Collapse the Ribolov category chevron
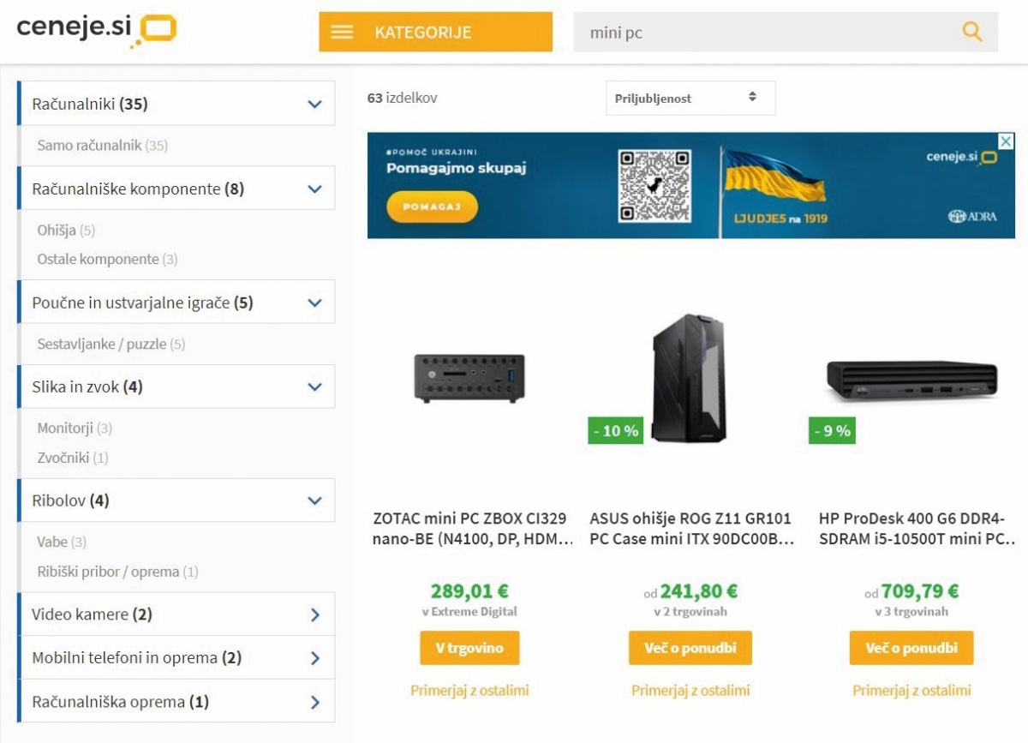Screen dimensions: 1028x743 click(314, 500)
